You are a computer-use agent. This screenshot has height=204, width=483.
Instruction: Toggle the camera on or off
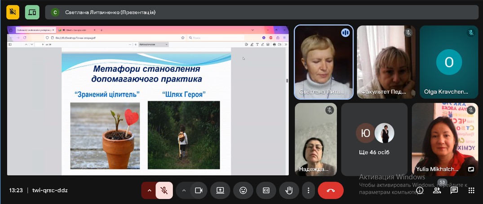(x=198, y=191)
